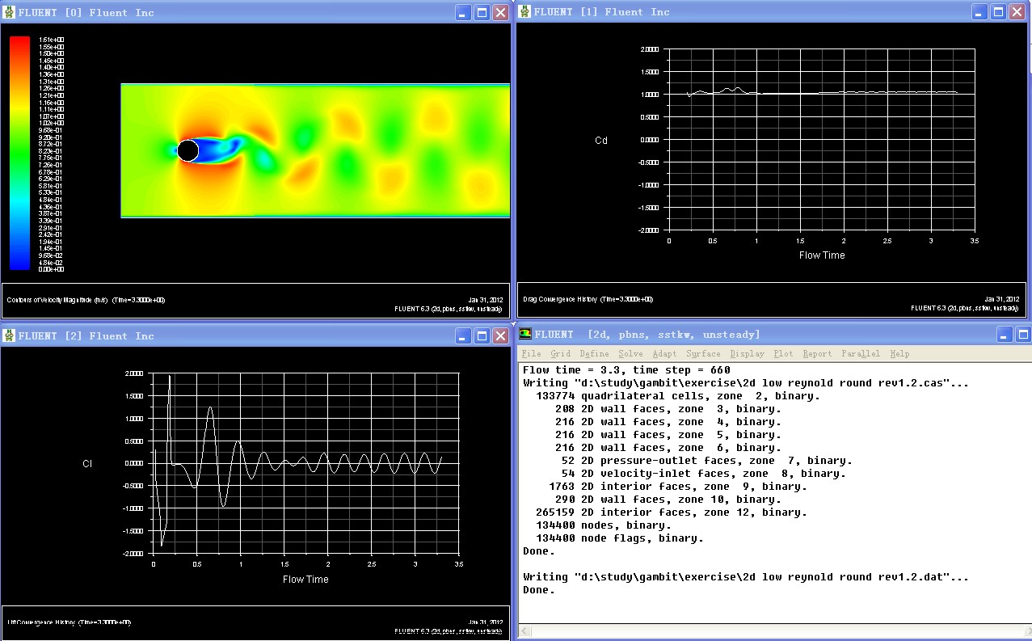The image size is (1032, 641).
Task: Open the Report menu
Action: pyautogui.click(x=817, y=354)
